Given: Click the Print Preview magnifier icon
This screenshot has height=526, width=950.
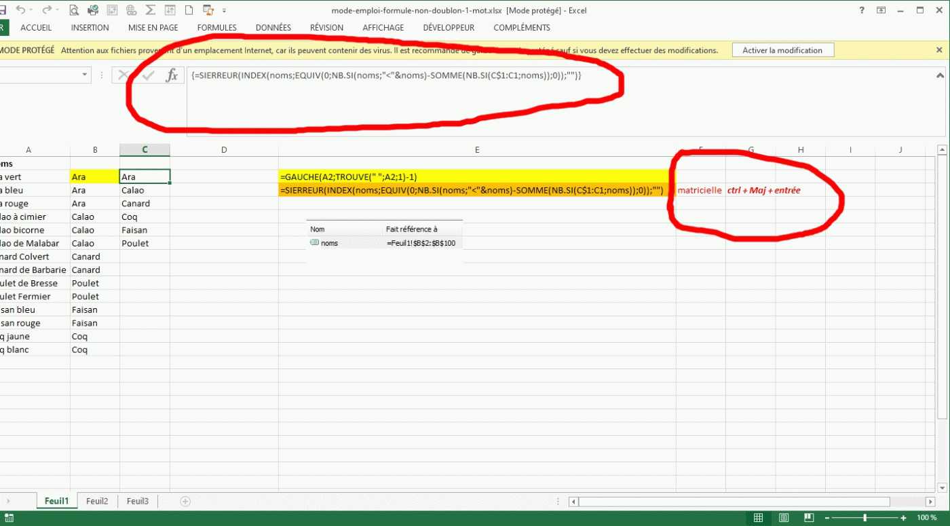Looking at the screenshot, I should pos(74,10).
